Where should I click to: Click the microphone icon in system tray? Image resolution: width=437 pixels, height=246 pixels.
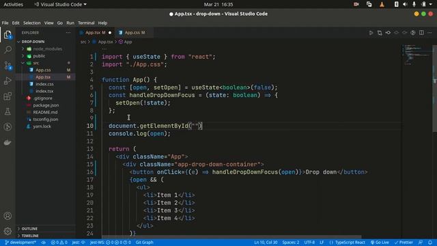coord(414,4)
